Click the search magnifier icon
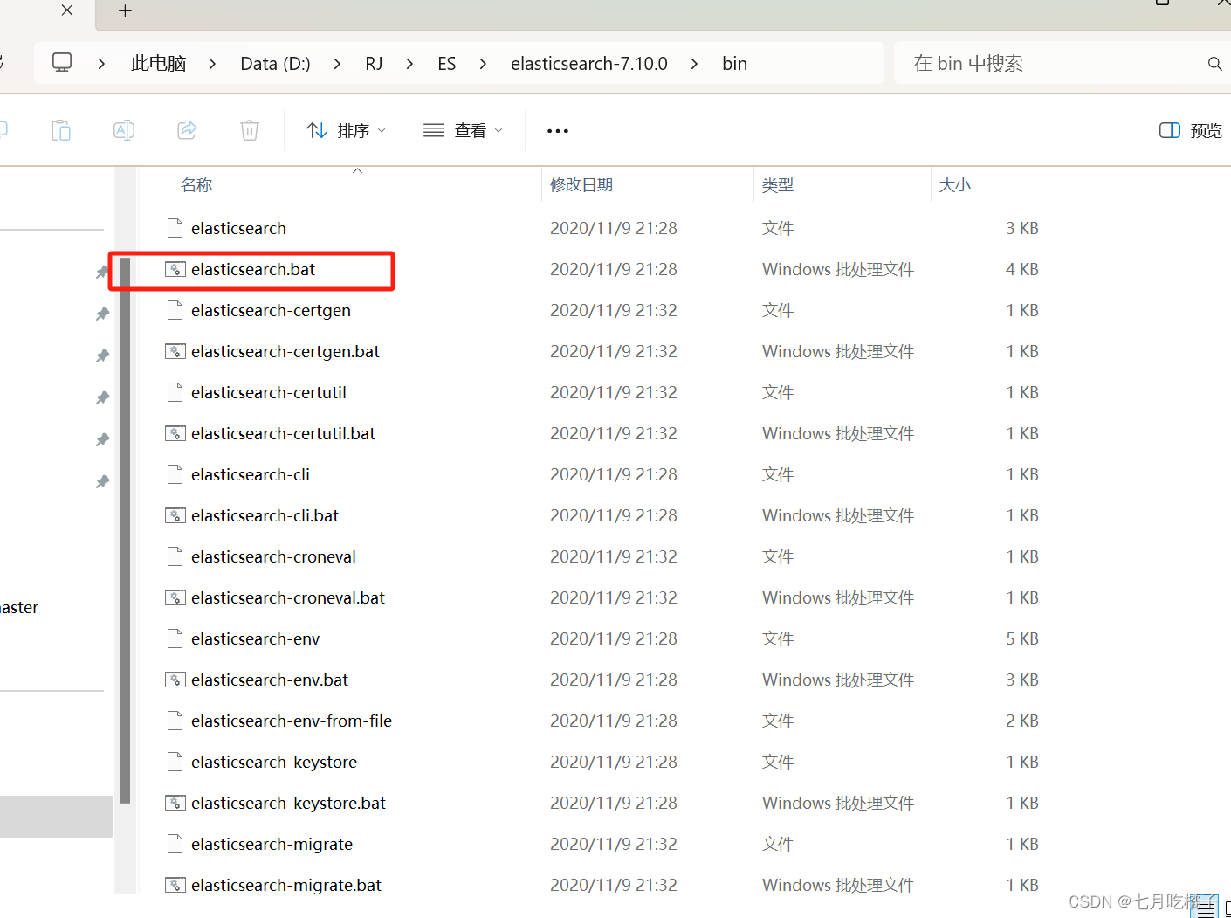 [1214, 64]
